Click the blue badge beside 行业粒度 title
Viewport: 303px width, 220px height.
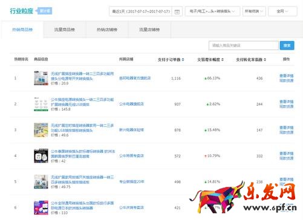pos(44,11)
